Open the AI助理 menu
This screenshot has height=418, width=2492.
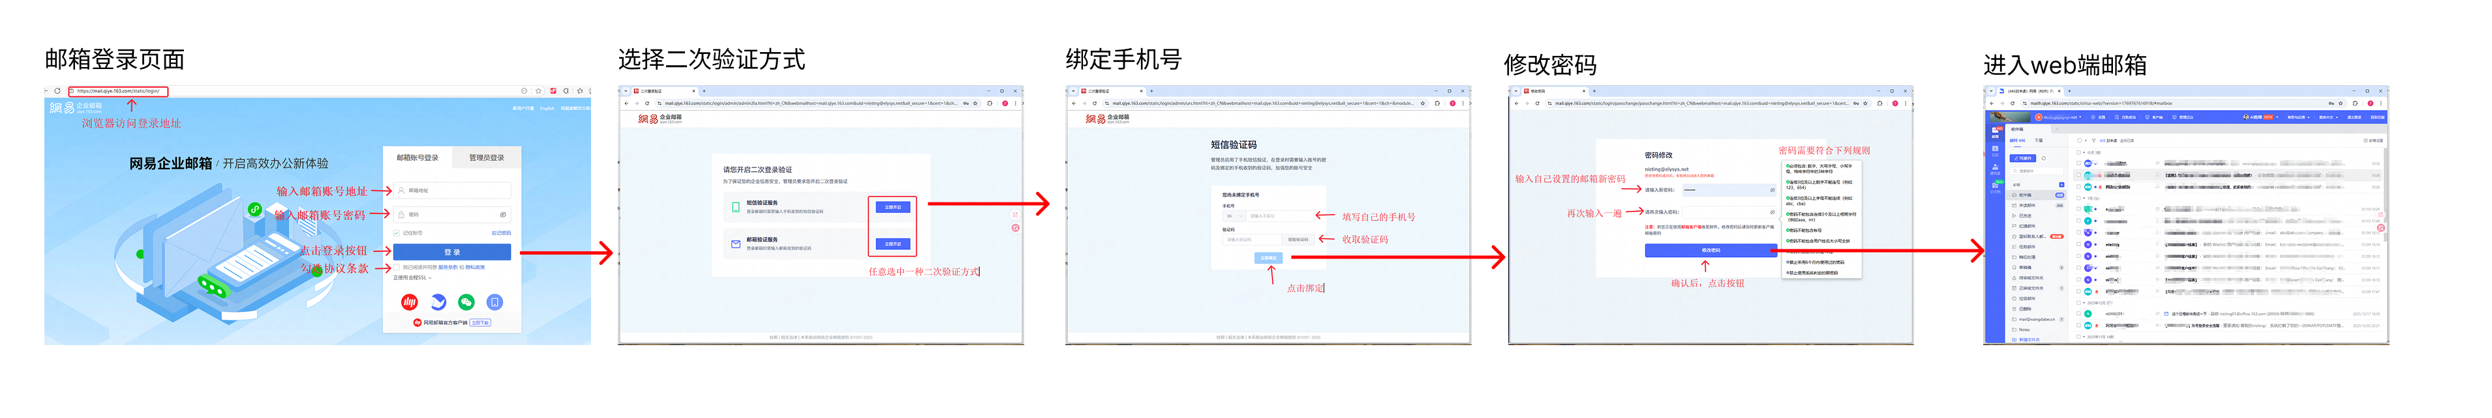point(2261,117)
